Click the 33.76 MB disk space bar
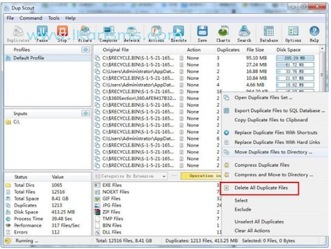The width and height of the screenshot is (331, 249). 295,71
